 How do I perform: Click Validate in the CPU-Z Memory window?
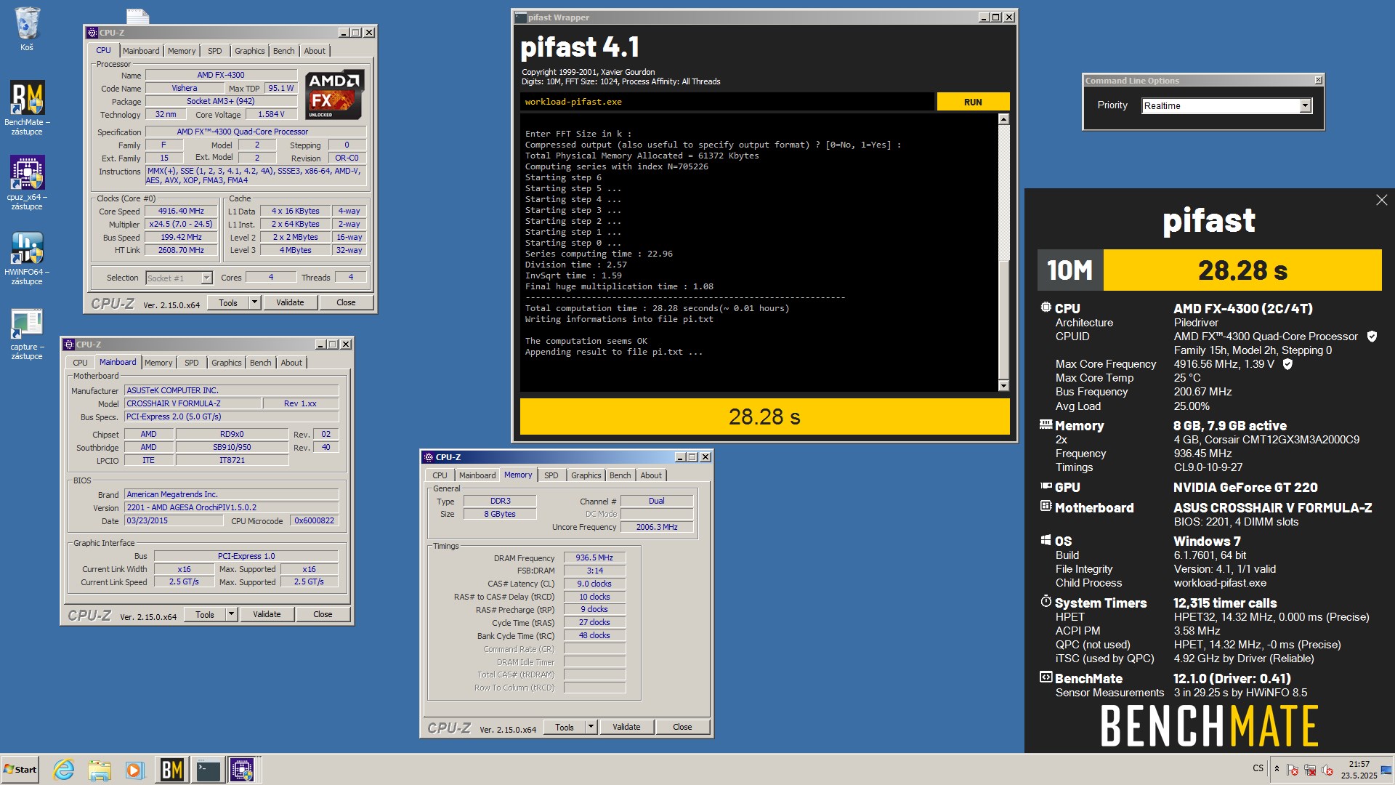[626, 727]
